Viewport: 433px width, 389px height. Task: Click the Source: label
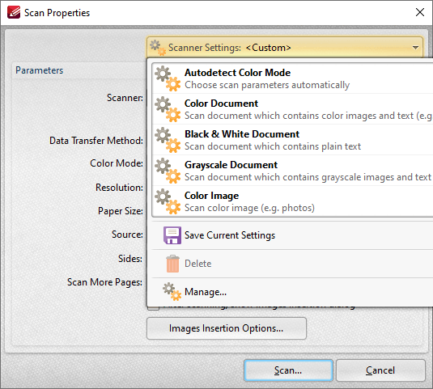click(127, 235)
